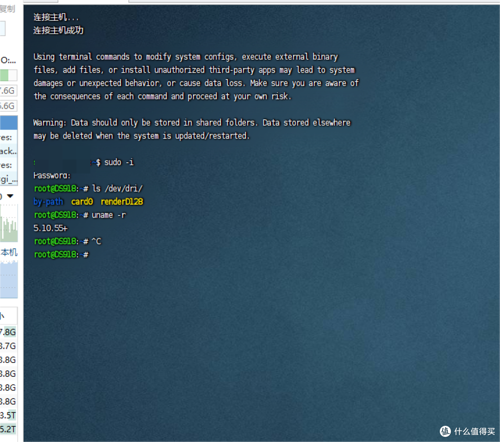Click the 'Password:' line in the terminal
The height and width of the screenshot is (442, 500).
(52, 175)
